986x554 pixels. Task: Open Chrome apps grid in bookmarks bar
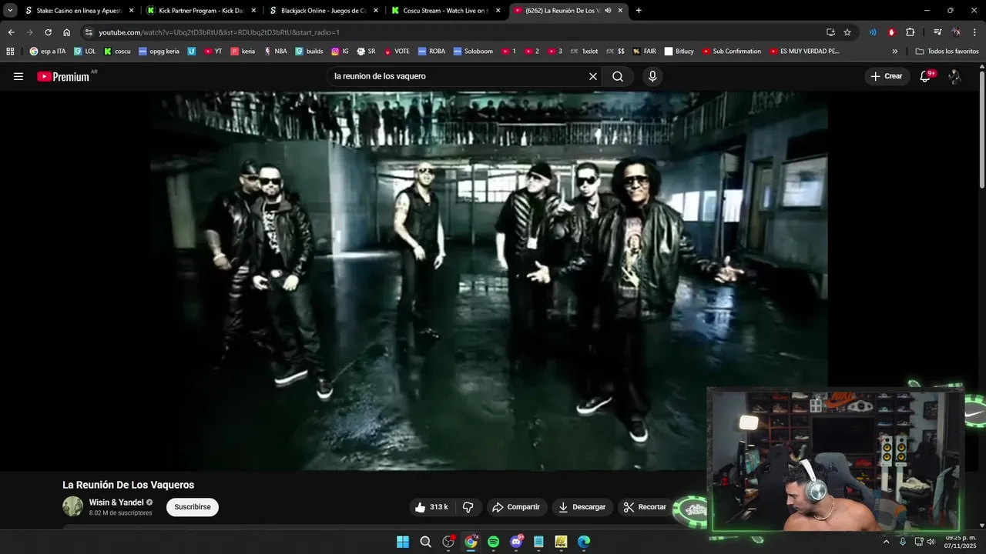[x=10, y=52]
